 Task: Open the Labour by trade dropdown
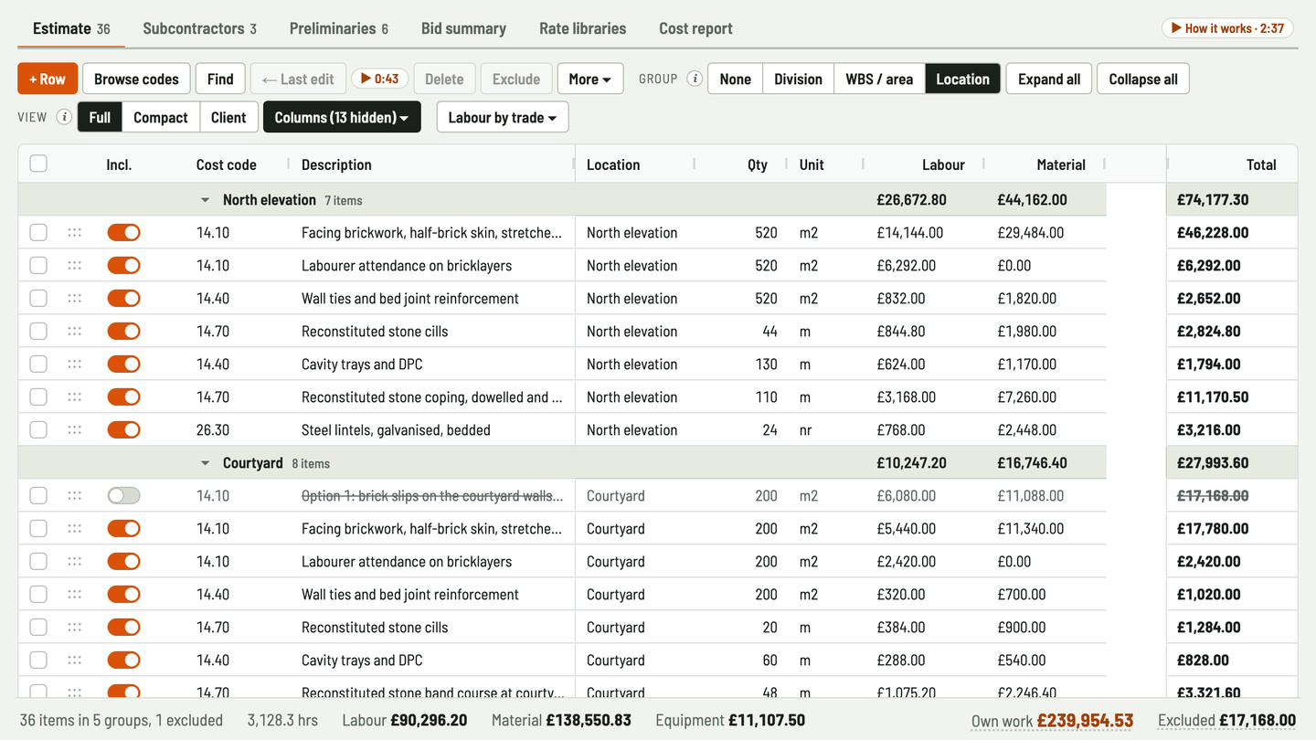[x=503, y=117]
